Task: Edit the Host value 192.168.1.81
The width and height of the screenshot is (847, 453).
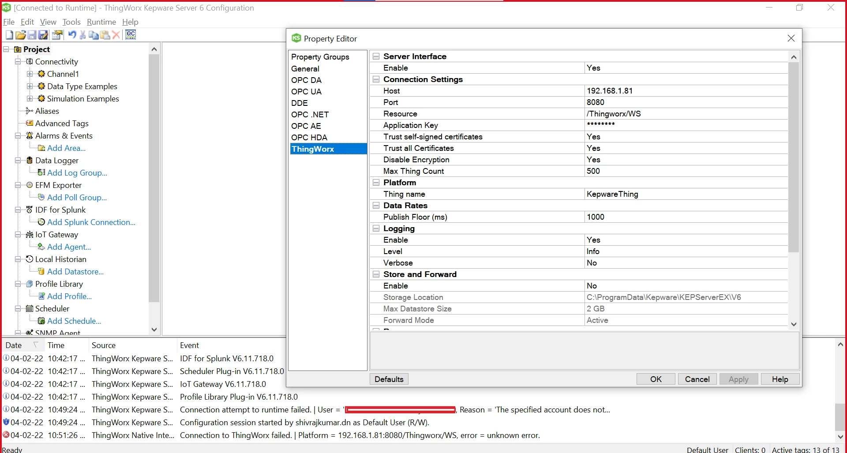Action: pos(686,91)
